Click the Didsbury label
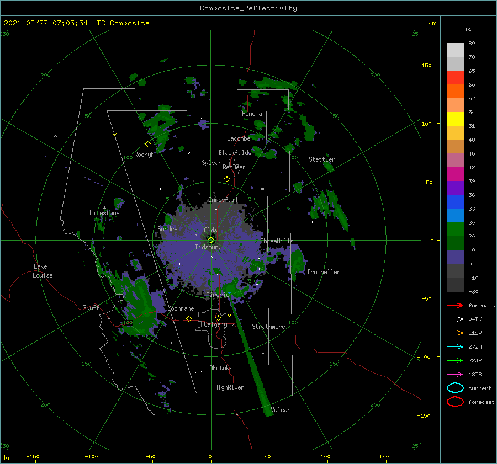 tap(209, 247)
